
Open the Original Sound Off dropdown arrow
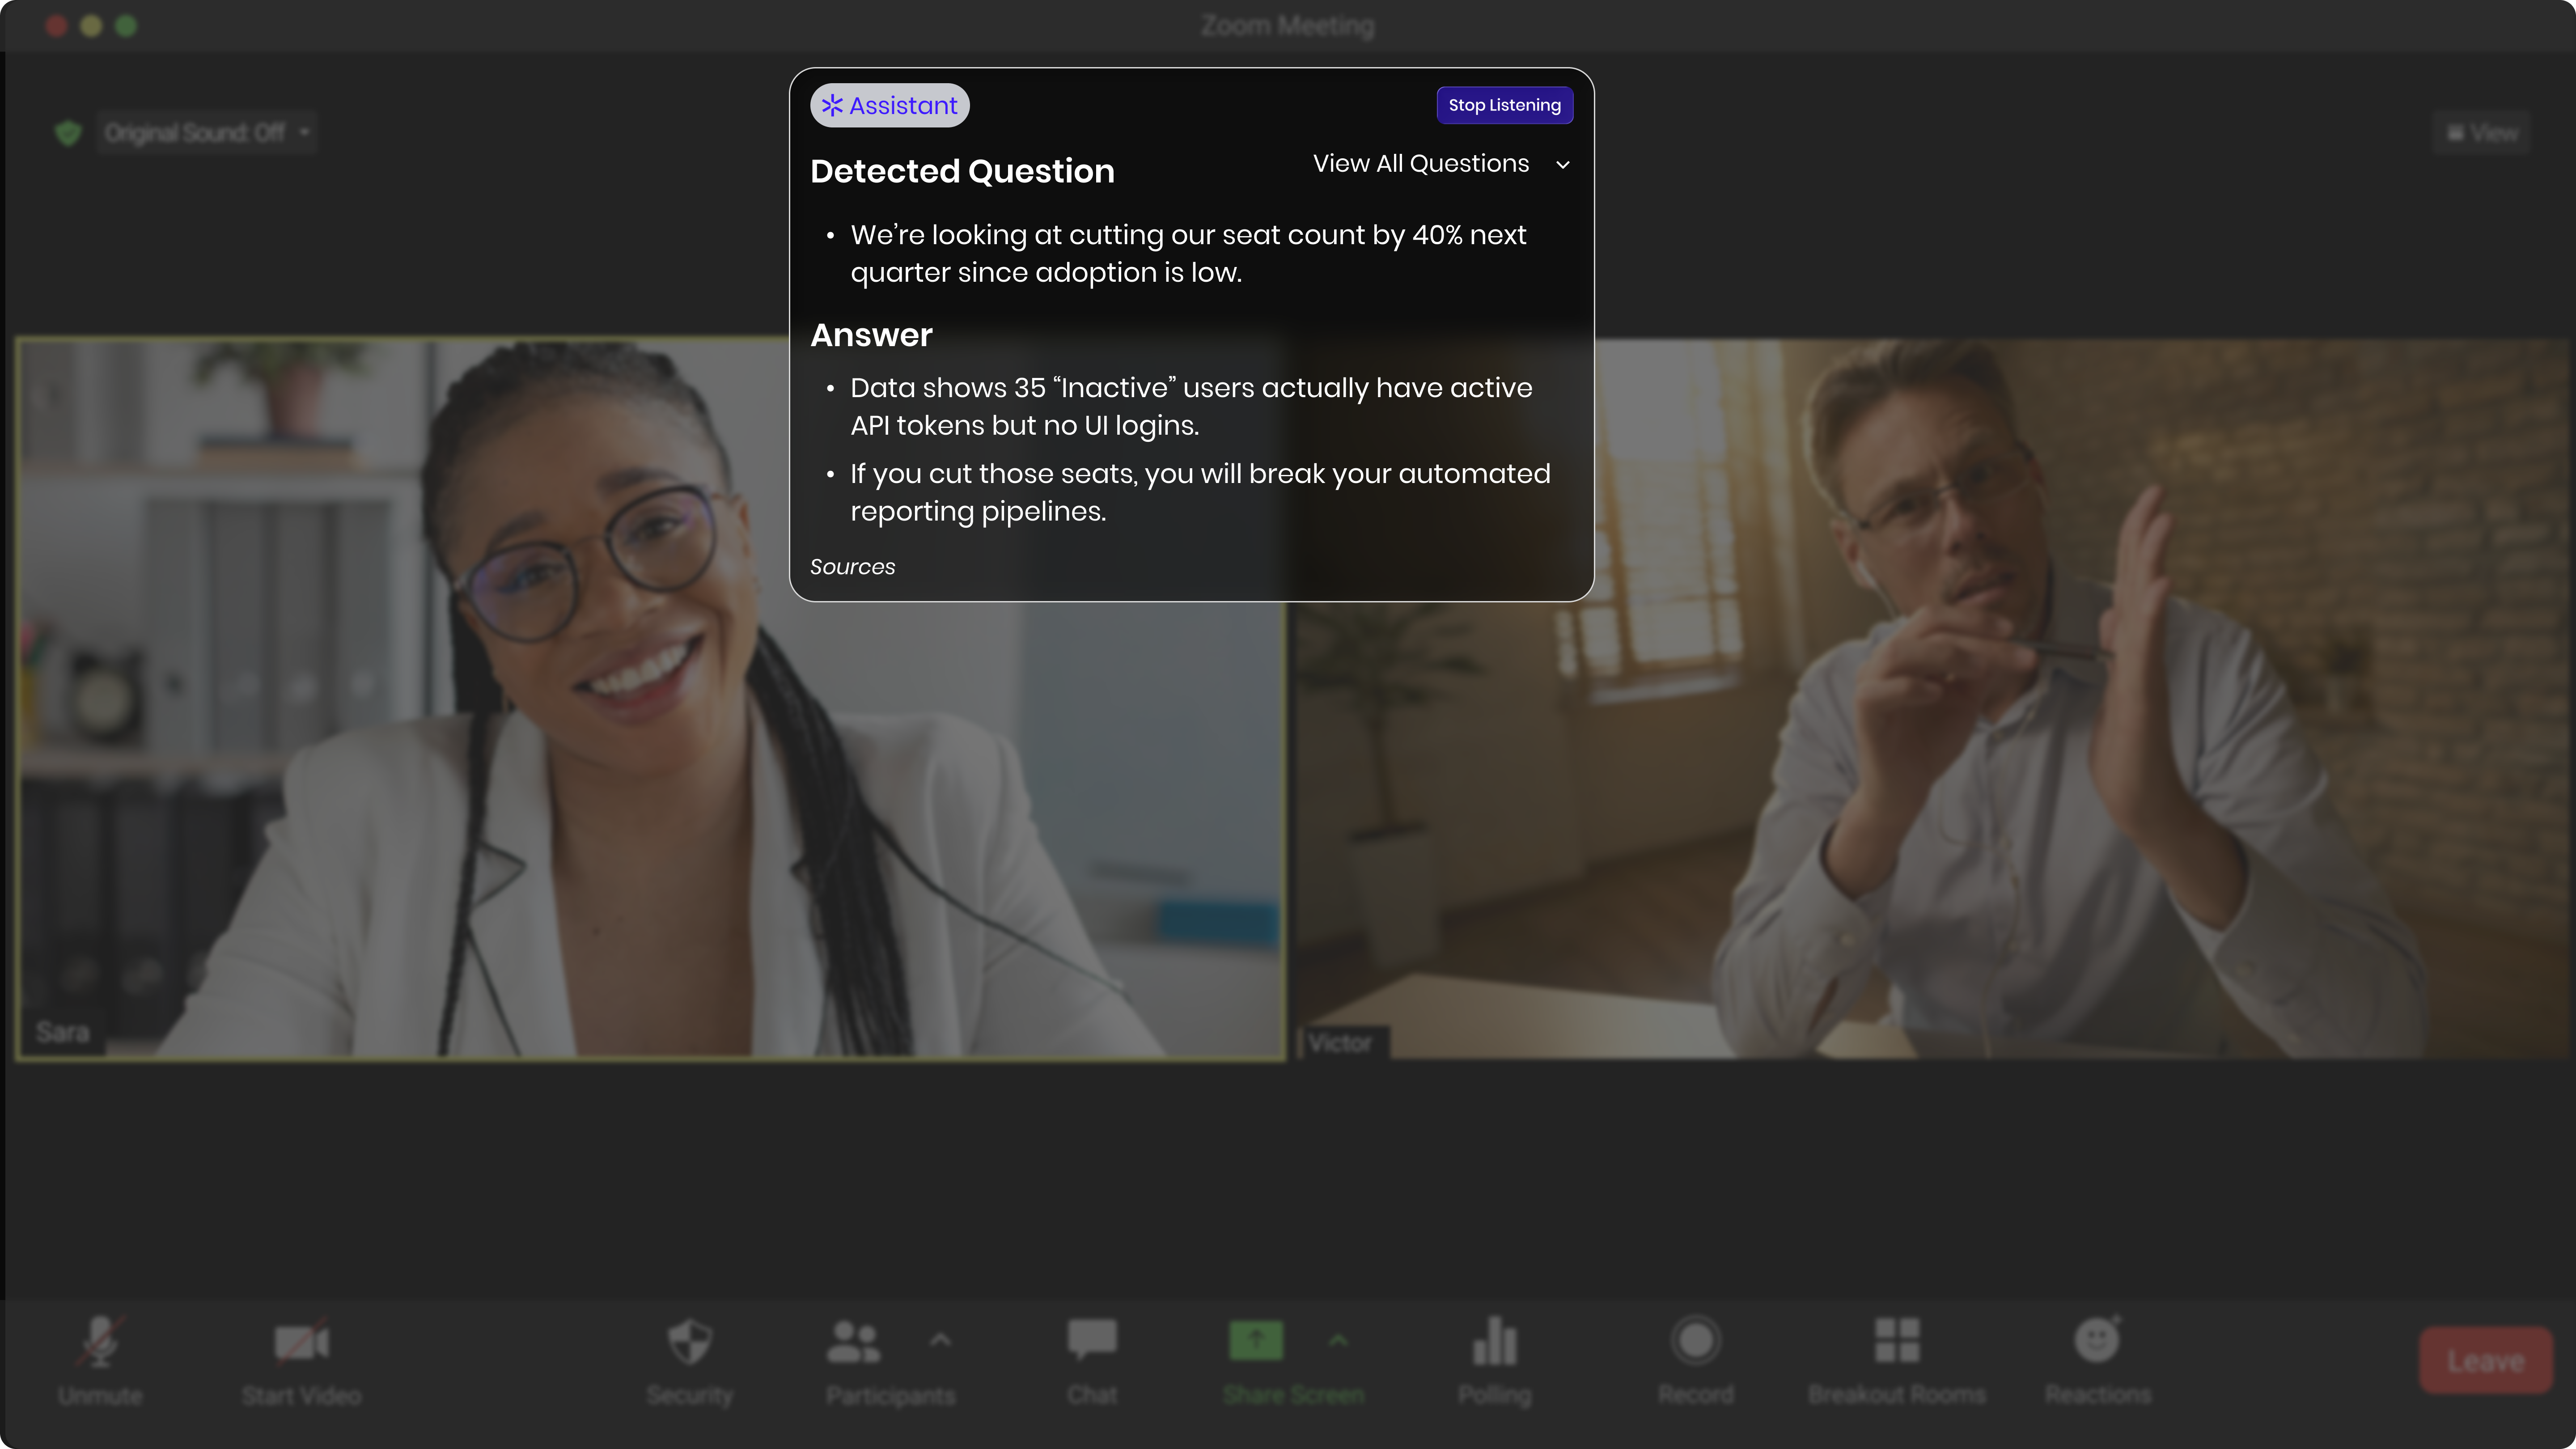304,132
